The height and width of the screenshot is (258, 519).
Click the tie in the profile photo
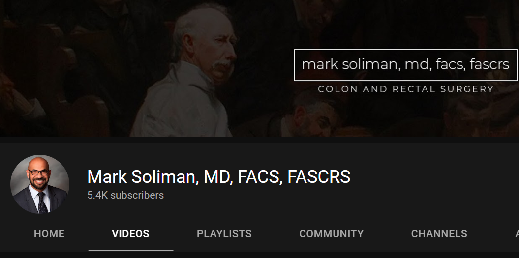[x=42, y=202]
